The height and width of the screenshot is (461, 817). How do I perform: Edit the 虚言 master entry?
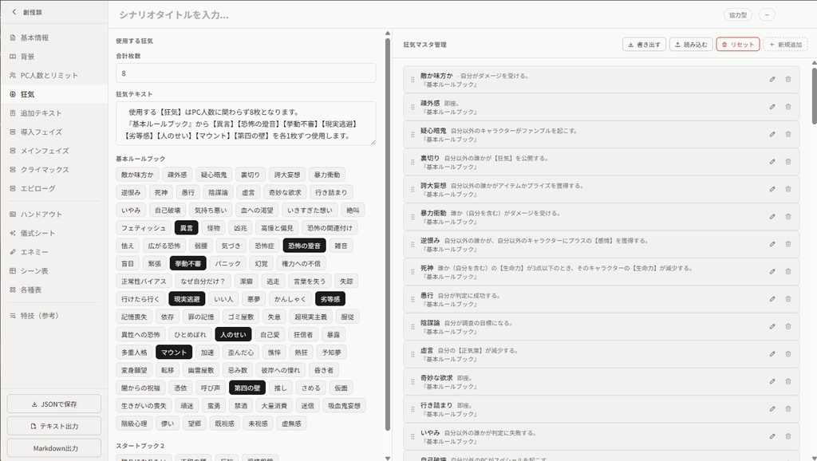pyautogui.click(x=772, y=354)
